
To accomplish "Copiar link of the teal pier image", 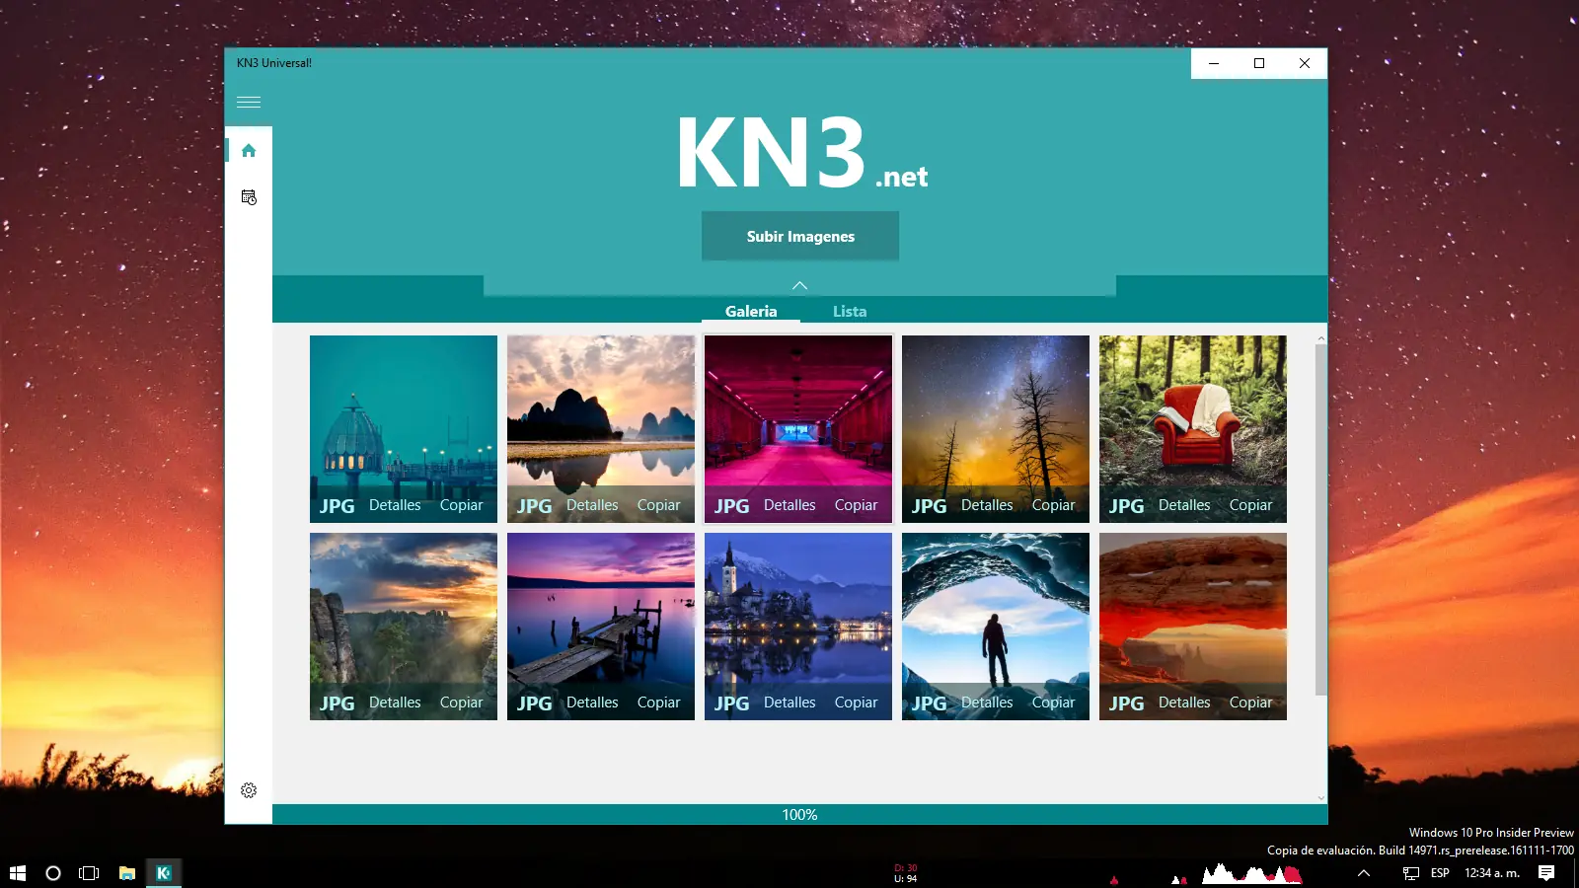I will (461, 505).
